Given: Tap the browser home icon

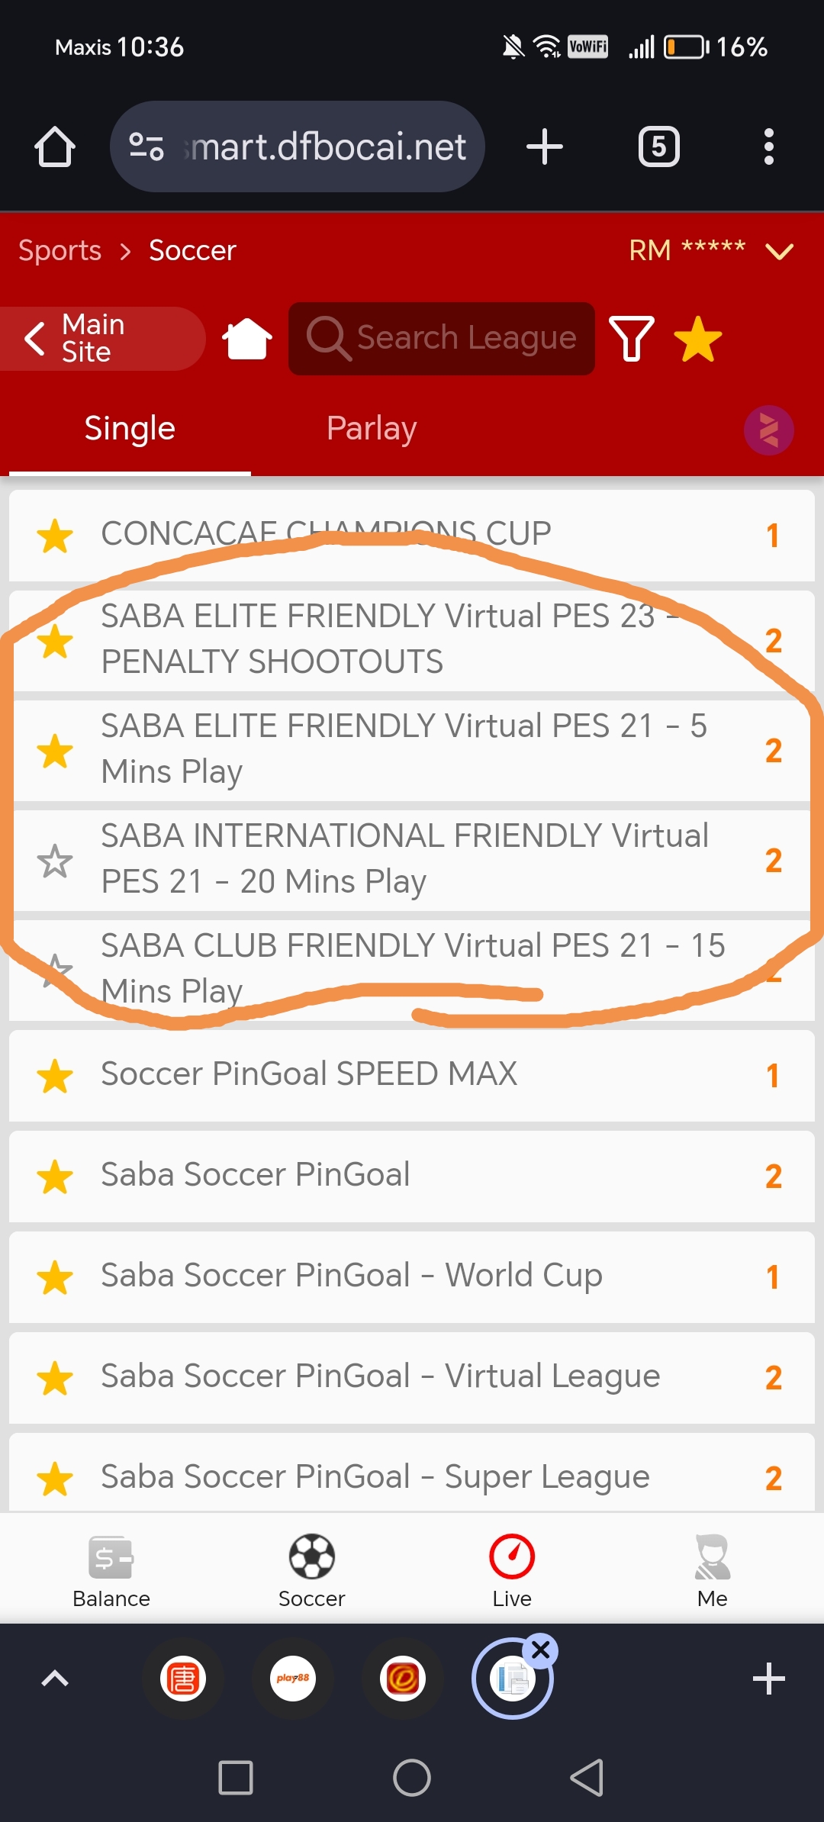Looking at the screenshot, I should coord(55,146).
